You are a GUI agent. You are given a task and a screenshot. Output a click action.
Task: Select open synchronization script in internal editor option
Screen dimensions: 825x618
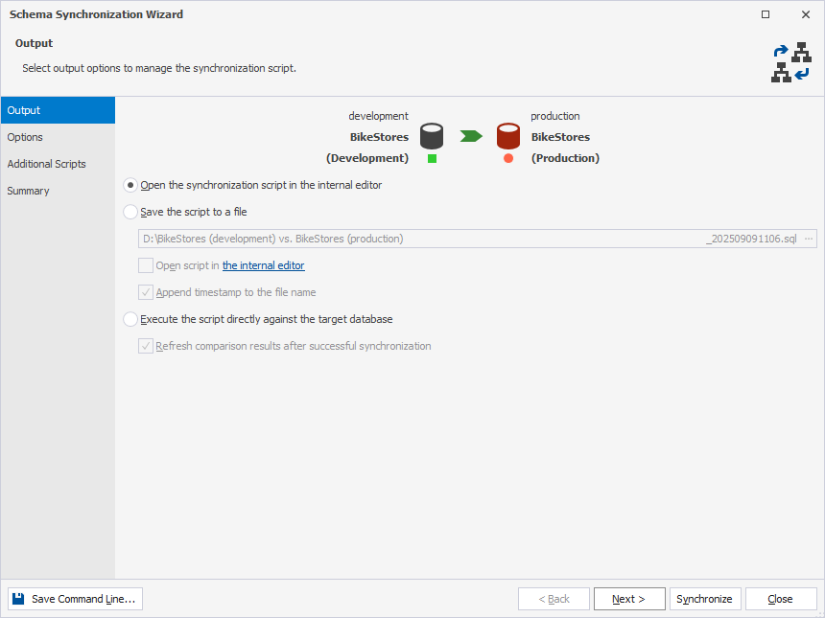coord(130,185)
